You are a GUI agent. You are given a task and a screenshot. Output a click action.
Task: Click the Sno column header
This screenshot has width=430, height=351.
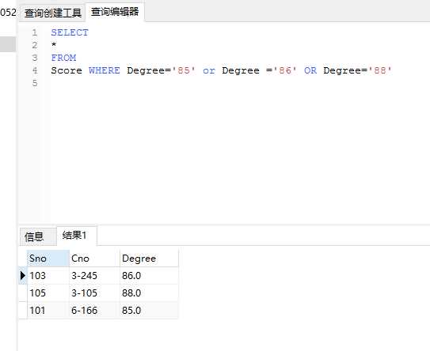[48, 259]
